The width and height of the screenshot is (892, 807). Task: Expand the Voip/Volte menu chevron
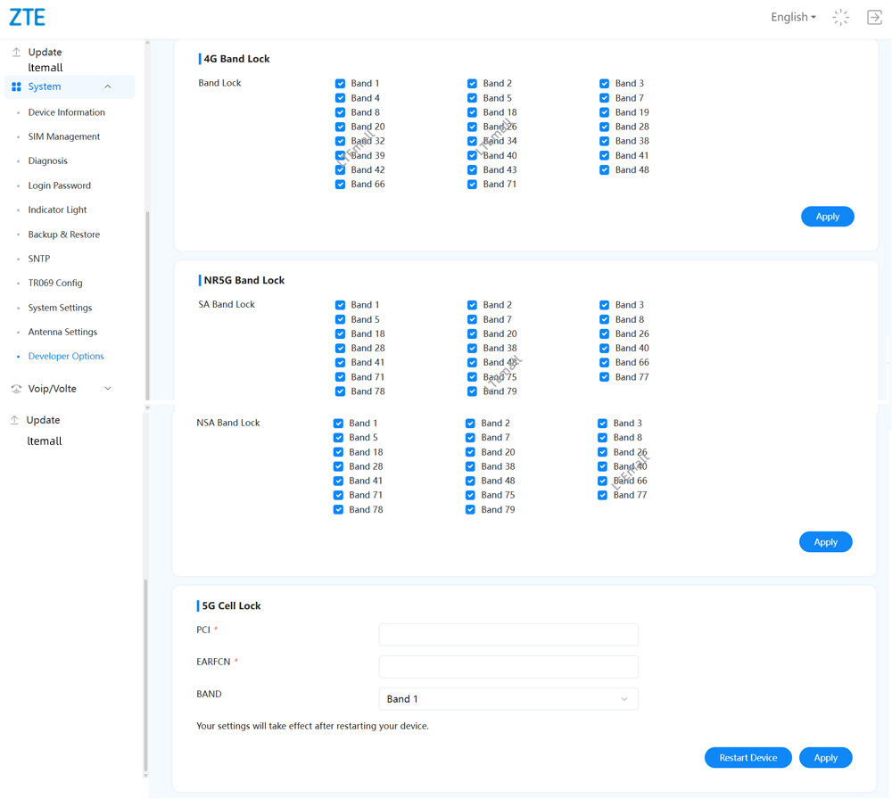click(x=108, y=389)
